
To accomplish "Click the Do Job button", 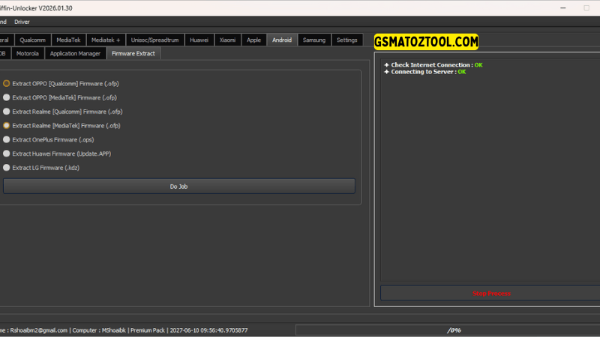I will (178, 186).
